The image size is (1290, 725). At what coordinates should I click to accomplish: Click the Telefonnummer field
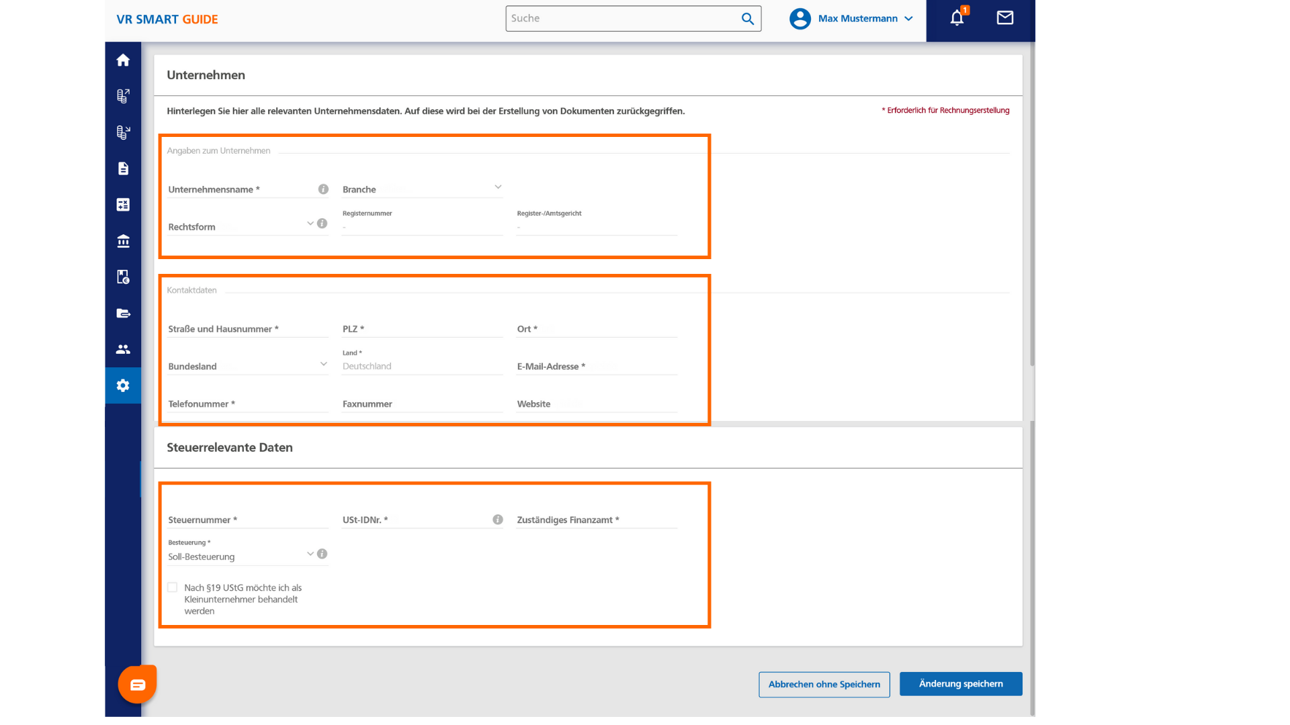[248, 404]
